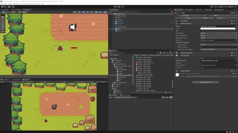Viewport: 238px width, 133px height.
Task: Toggle scene audio icon
Action: tap(88, 12)
